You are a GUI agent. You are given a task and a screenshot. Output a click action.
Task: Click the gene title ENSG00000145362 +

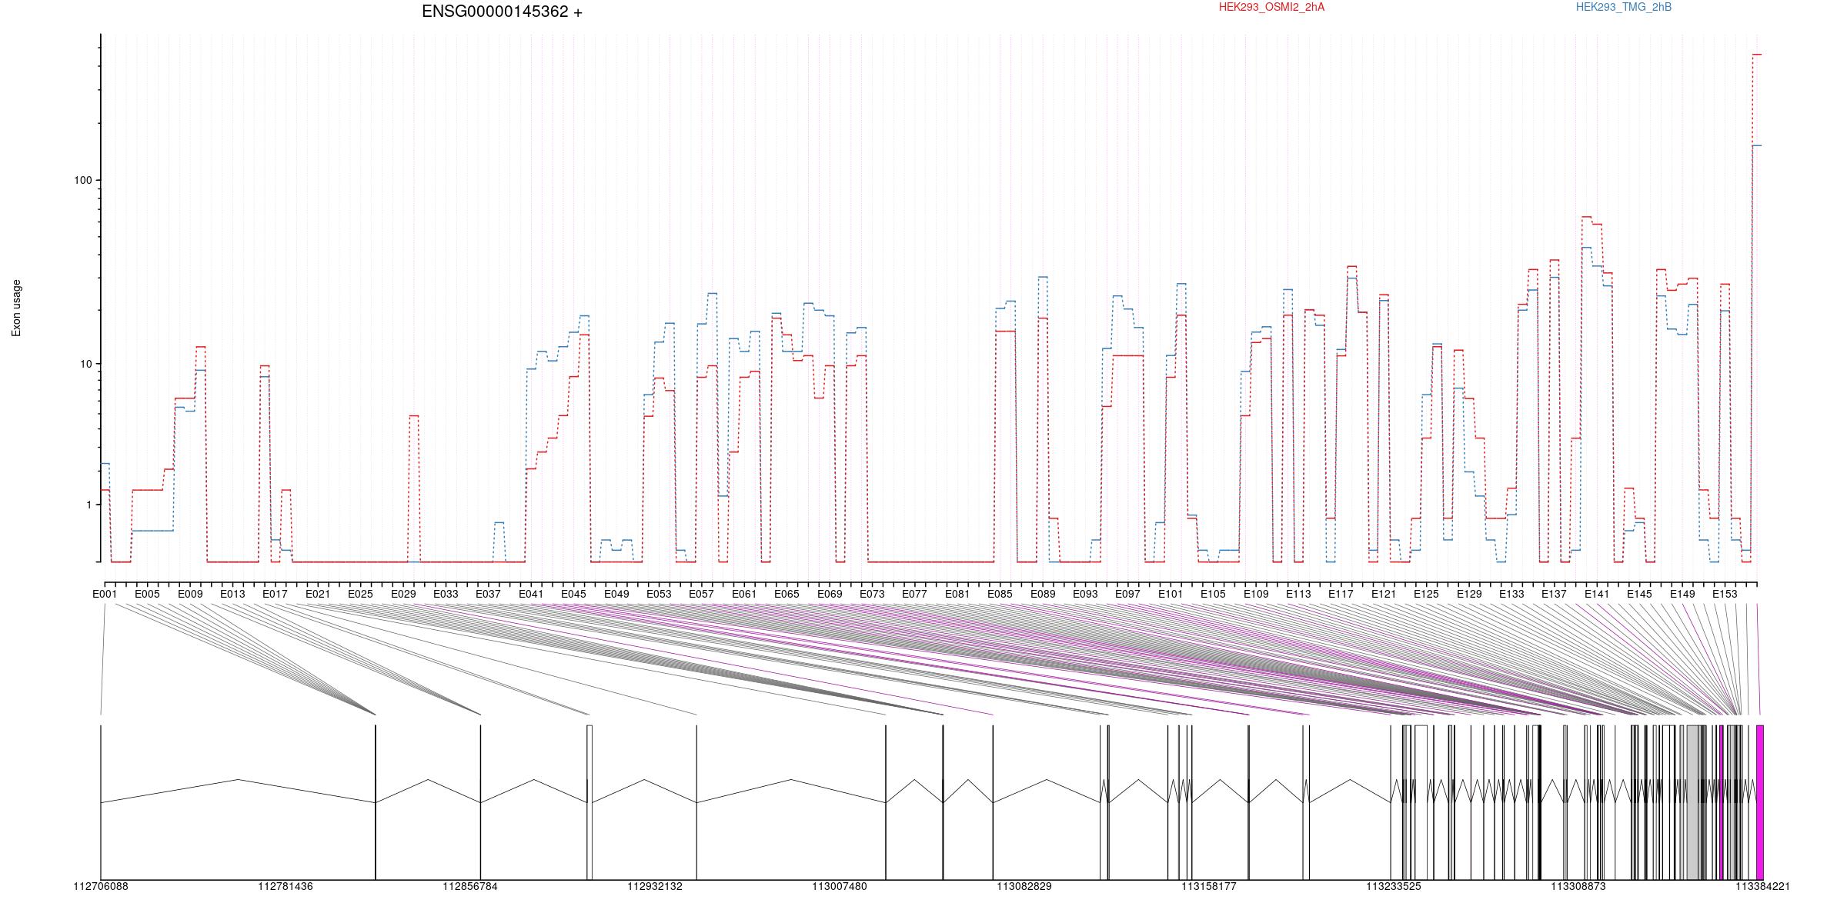point(502,12)
